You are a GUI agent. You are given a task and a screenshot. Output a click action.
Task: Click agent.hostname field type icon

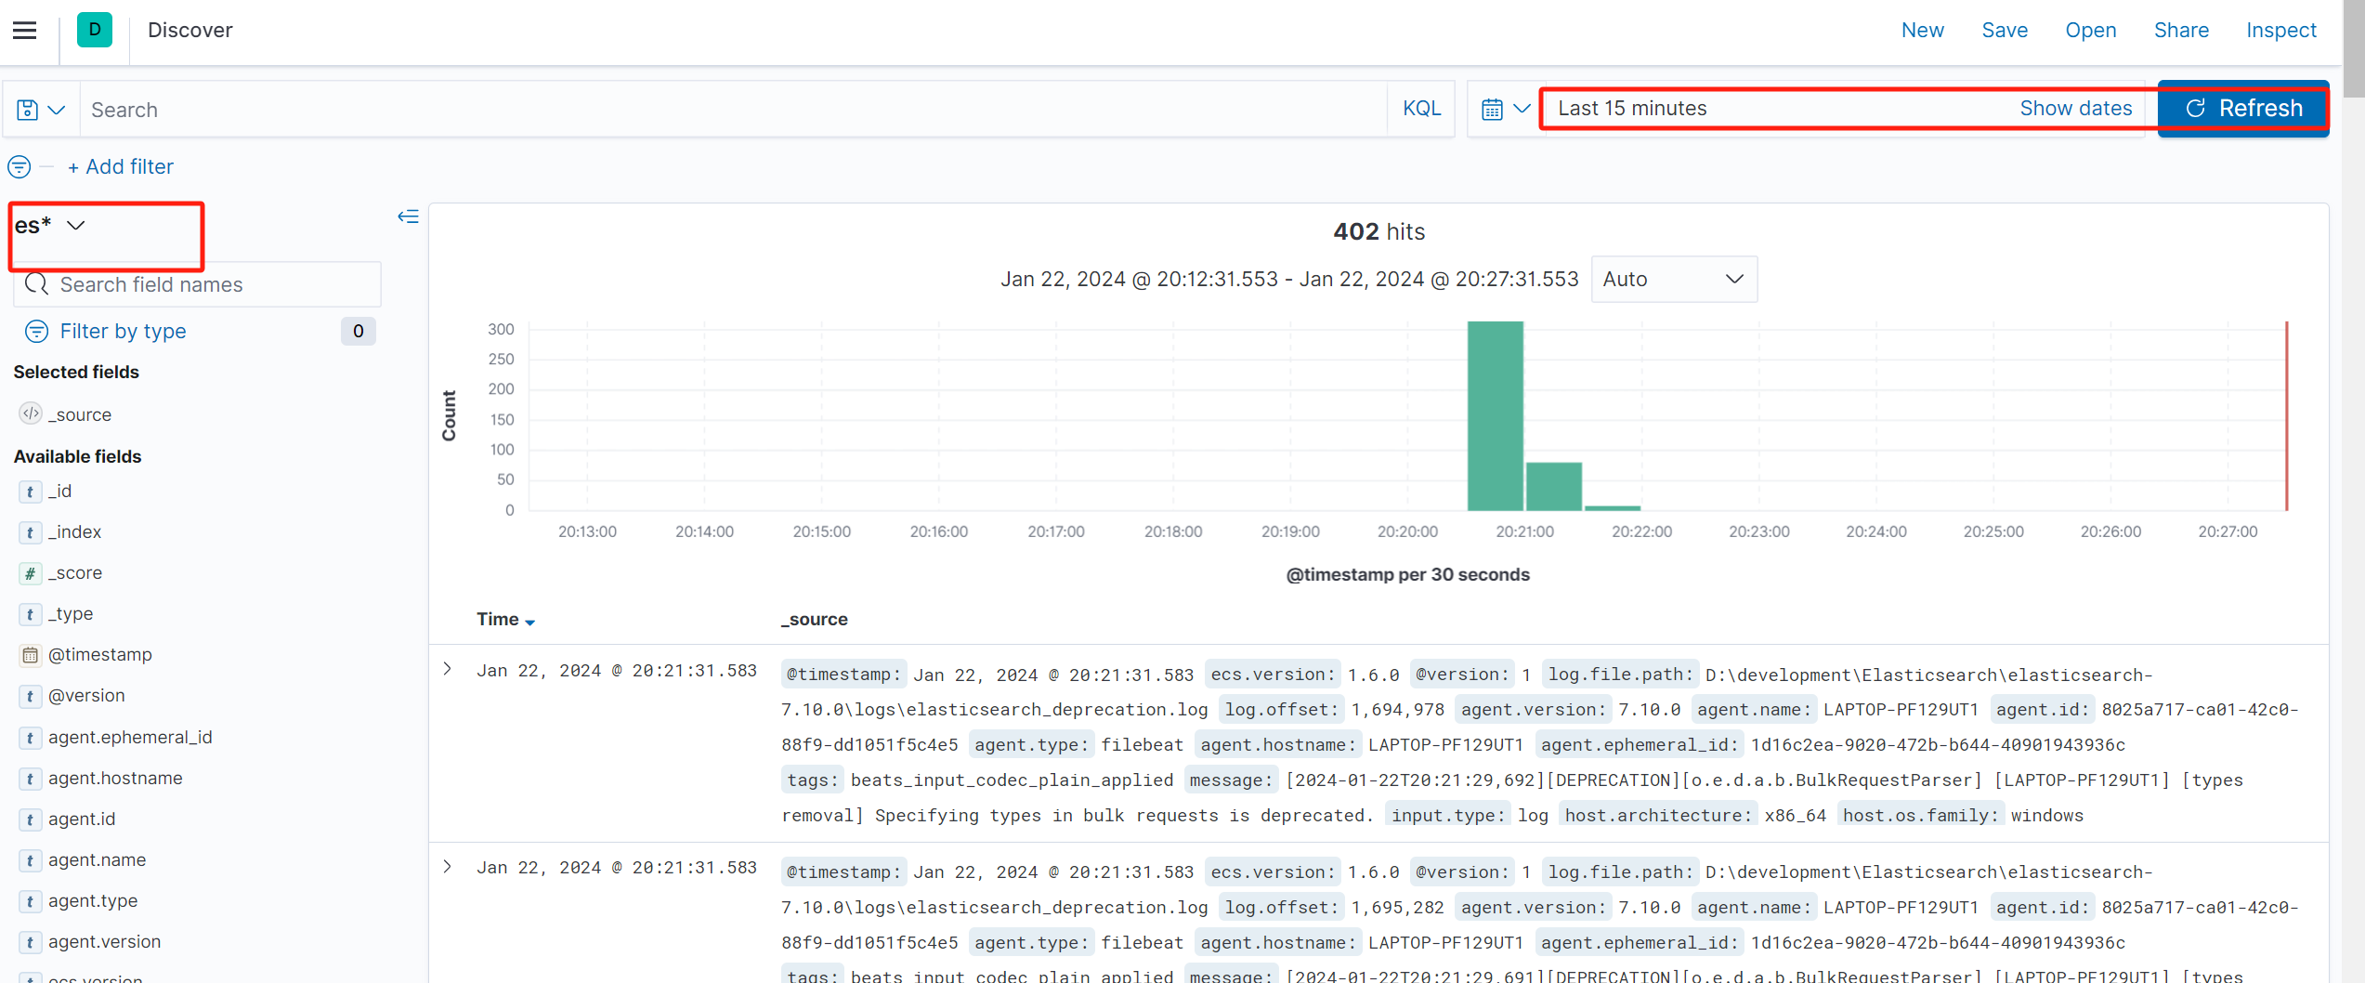click(31, 779)
